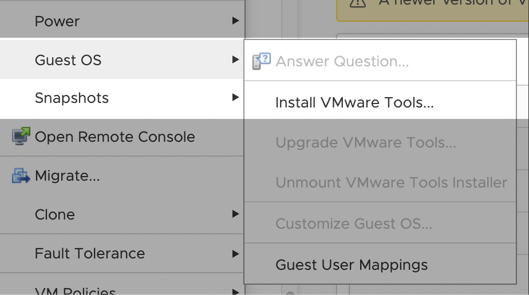This screenshot has height=295, width=529.
Task: Expand the Power submenu arrow
Action: pyautogui.click(x=235, y=21)
